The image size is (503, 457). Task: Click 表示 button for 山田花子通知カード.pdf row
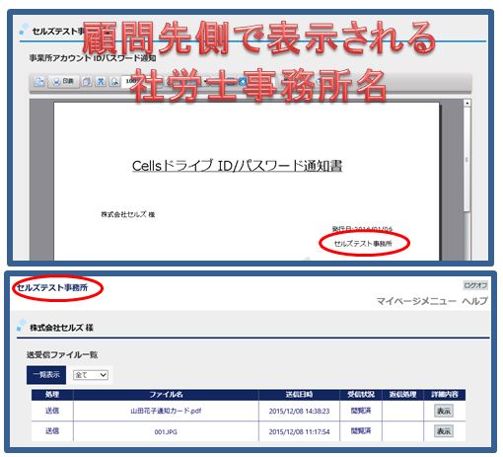444,411
